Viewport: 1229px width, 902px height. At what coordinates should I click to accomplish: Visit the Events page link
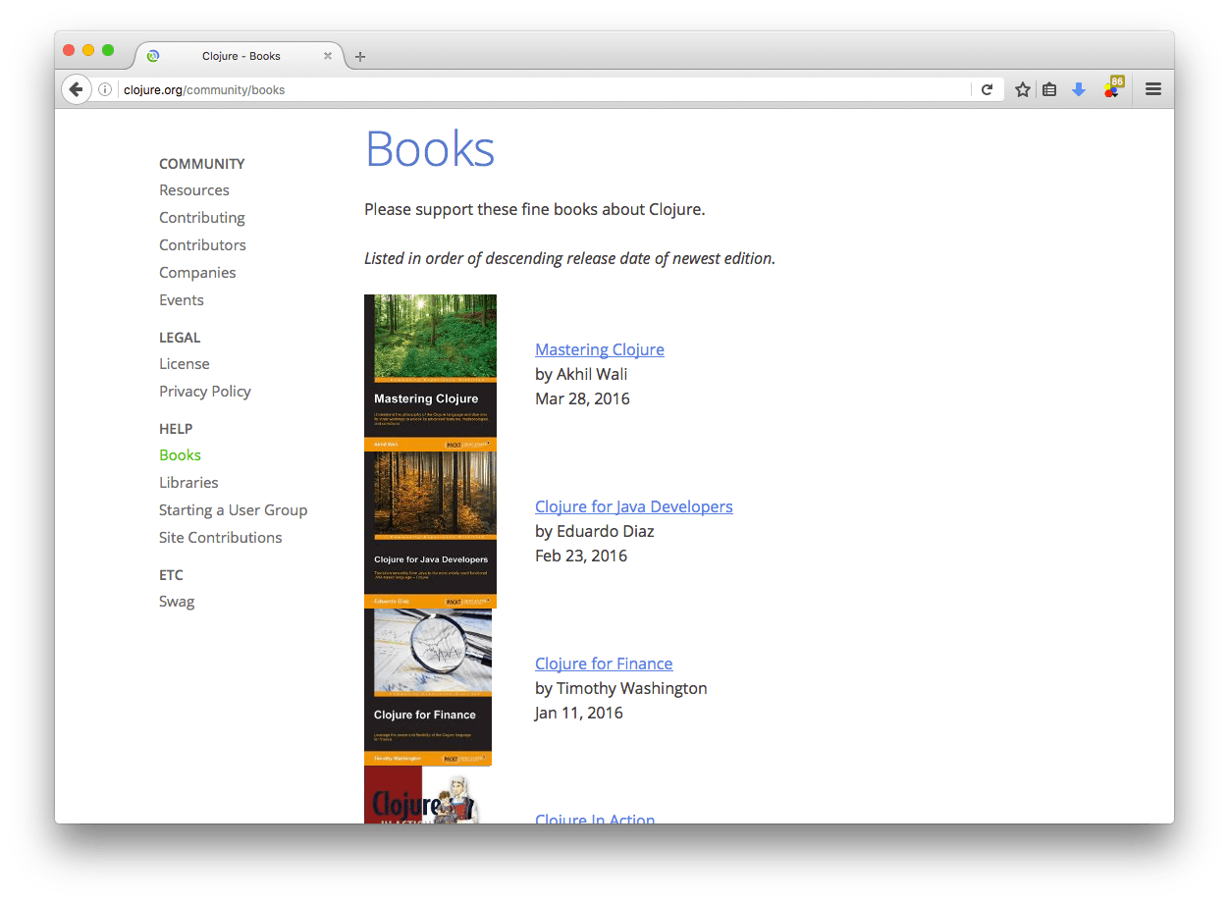[x=182, y=299]
